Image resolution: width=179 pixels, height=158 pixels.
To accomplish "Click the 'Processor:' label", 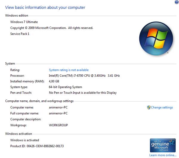I will [17, 76].
